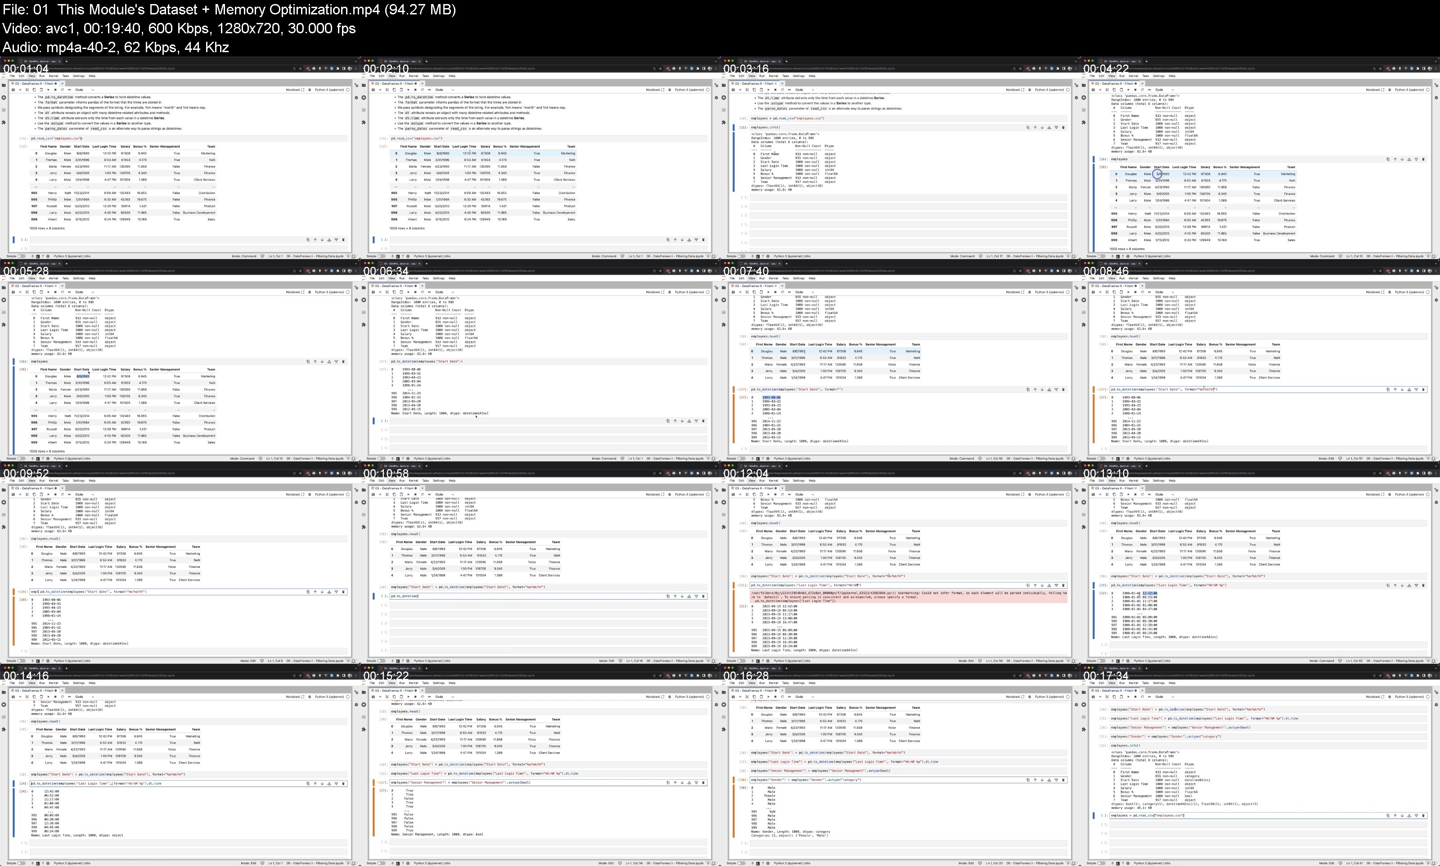Click cut scissors icon in 00:03:16 frame

click(747, 90)
